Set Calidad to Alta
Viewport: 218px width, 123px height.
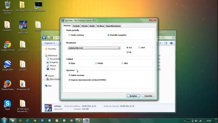pos(123,63)
